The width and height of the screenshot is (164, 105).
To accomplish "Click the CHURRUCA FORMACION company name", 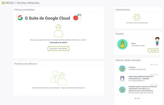I will pos(137,69).
